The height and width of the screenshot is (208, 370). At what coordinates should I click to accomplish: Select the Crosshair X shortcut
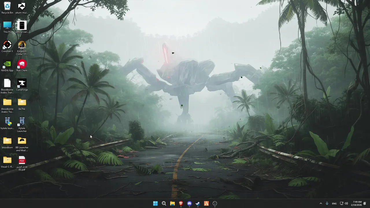tap(7, 47)
